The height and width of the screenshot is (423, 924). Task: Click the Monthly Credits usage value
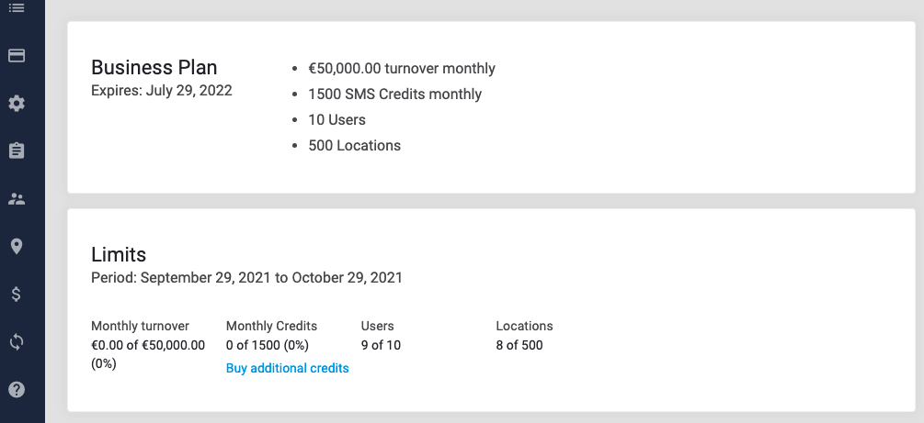268,345
